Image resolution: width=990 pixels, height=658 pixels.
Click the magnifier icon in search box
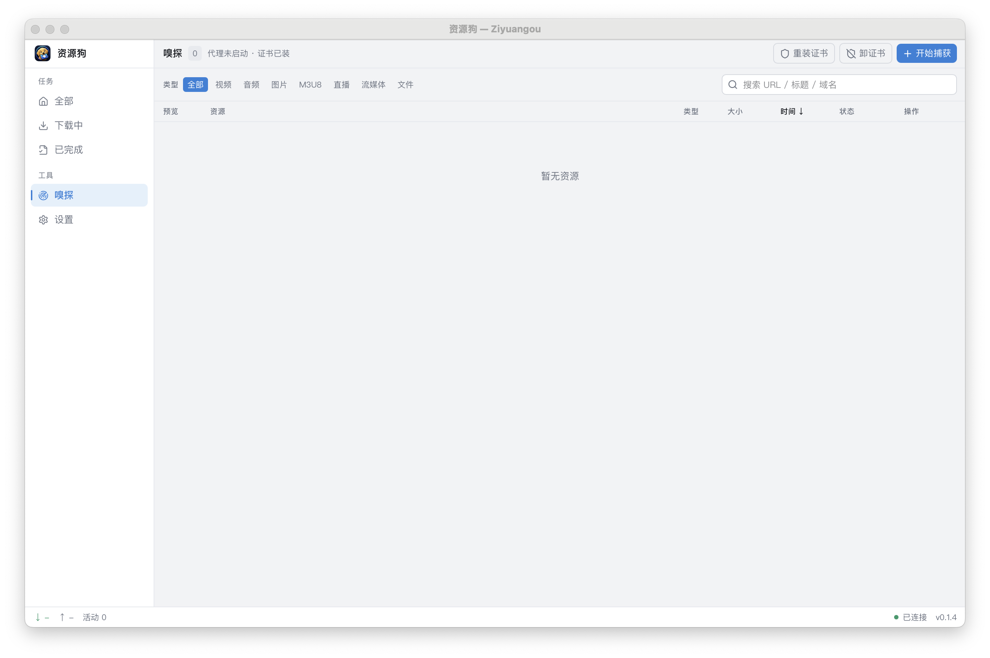pos(732,85)
